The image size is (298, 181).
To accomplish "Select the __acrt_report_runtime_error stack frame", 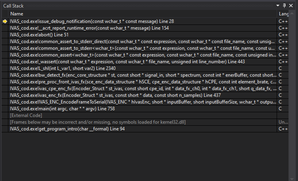I will coord(89,28).
